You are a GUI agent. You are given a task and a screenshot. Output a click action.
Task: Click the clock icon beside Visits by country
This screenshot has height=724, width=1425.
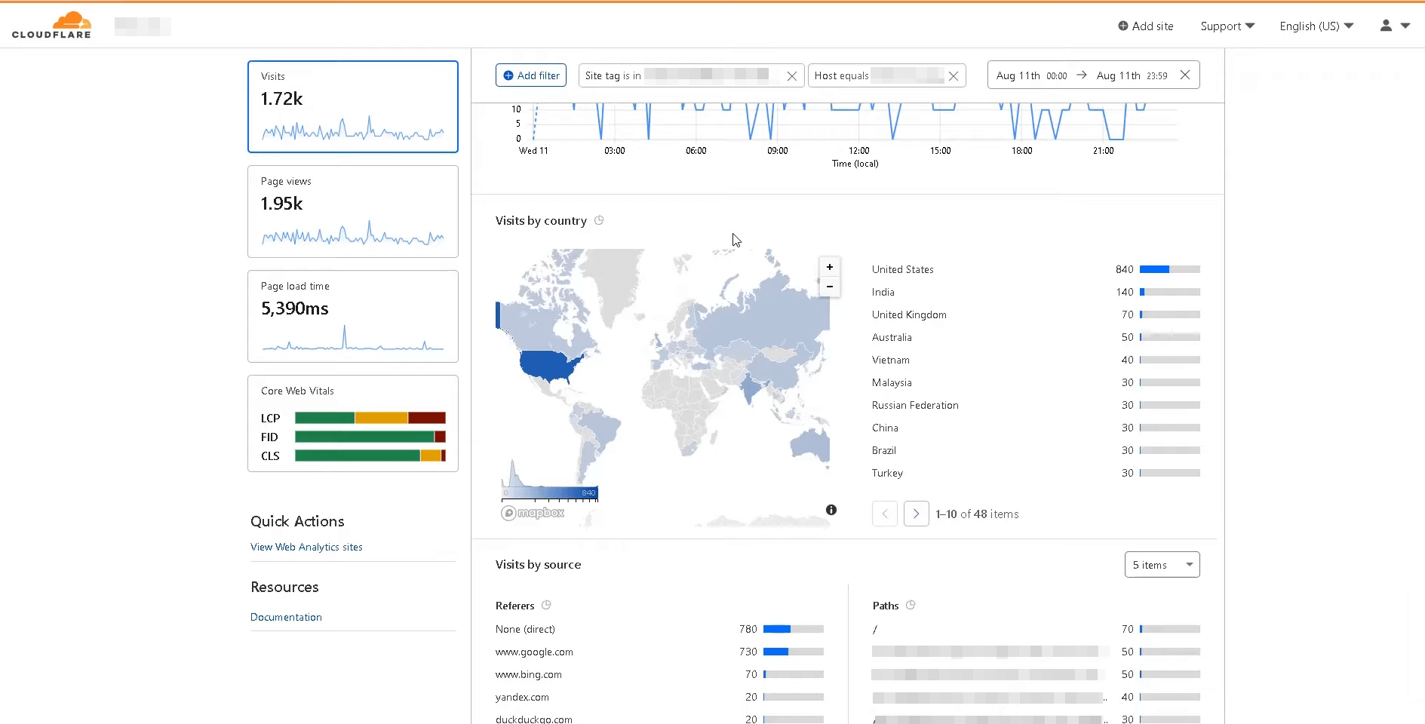(599, 220)
